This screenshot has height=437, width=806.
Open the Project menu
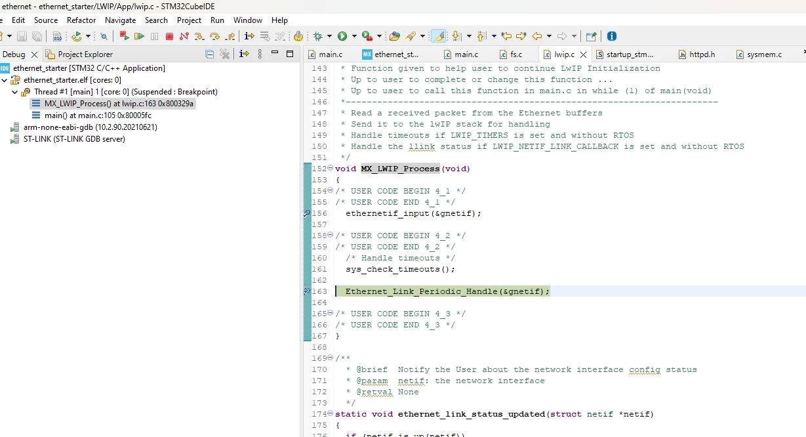[190, 20]
